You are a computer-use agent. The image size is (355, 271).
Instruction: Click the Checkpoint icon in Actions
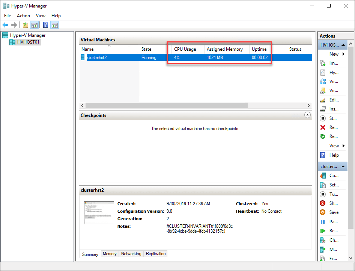323,240
